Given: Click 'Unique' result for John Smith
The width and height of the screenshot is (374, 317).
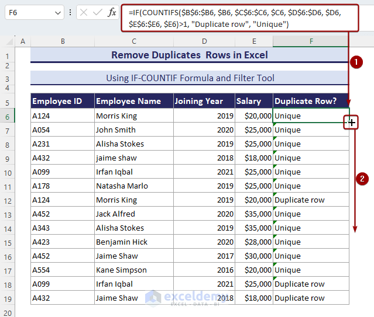Looking at the screenshot, I should pyautogui.click(x=311, y=130).
